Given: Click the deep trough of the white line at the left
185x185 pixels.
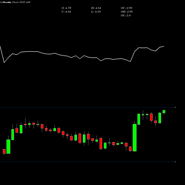Looking at the screenshot, I should pyautogui.click(x=4, y=63).
